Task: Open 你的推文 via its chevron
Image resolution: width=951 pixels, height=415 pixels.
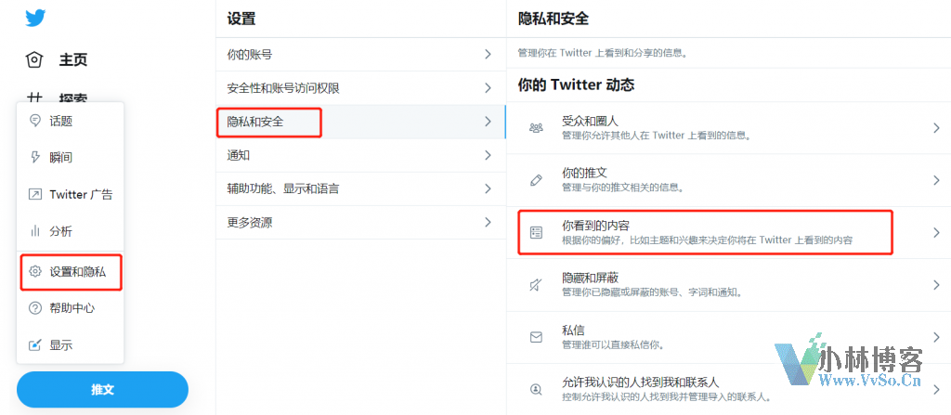Action: [x=936, y=180]
